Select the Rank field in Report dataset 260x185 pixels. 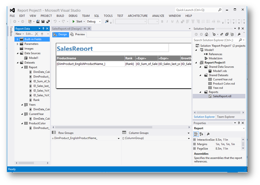click(x=36, y=100)
